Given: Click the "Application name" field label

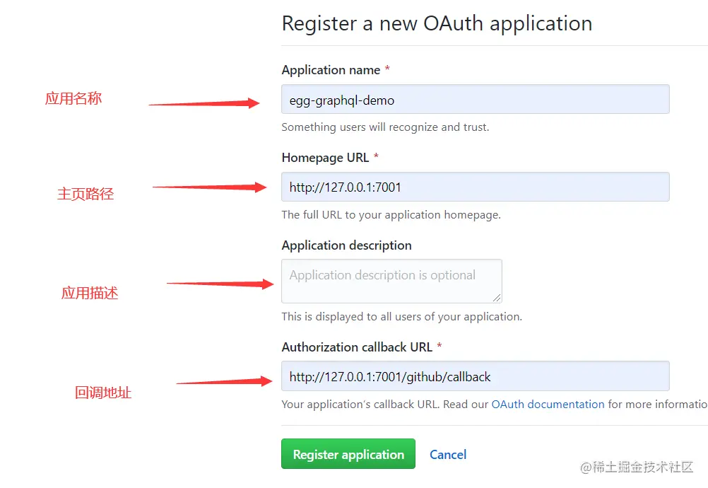Looking at the screenshot, I should [331, 70].
